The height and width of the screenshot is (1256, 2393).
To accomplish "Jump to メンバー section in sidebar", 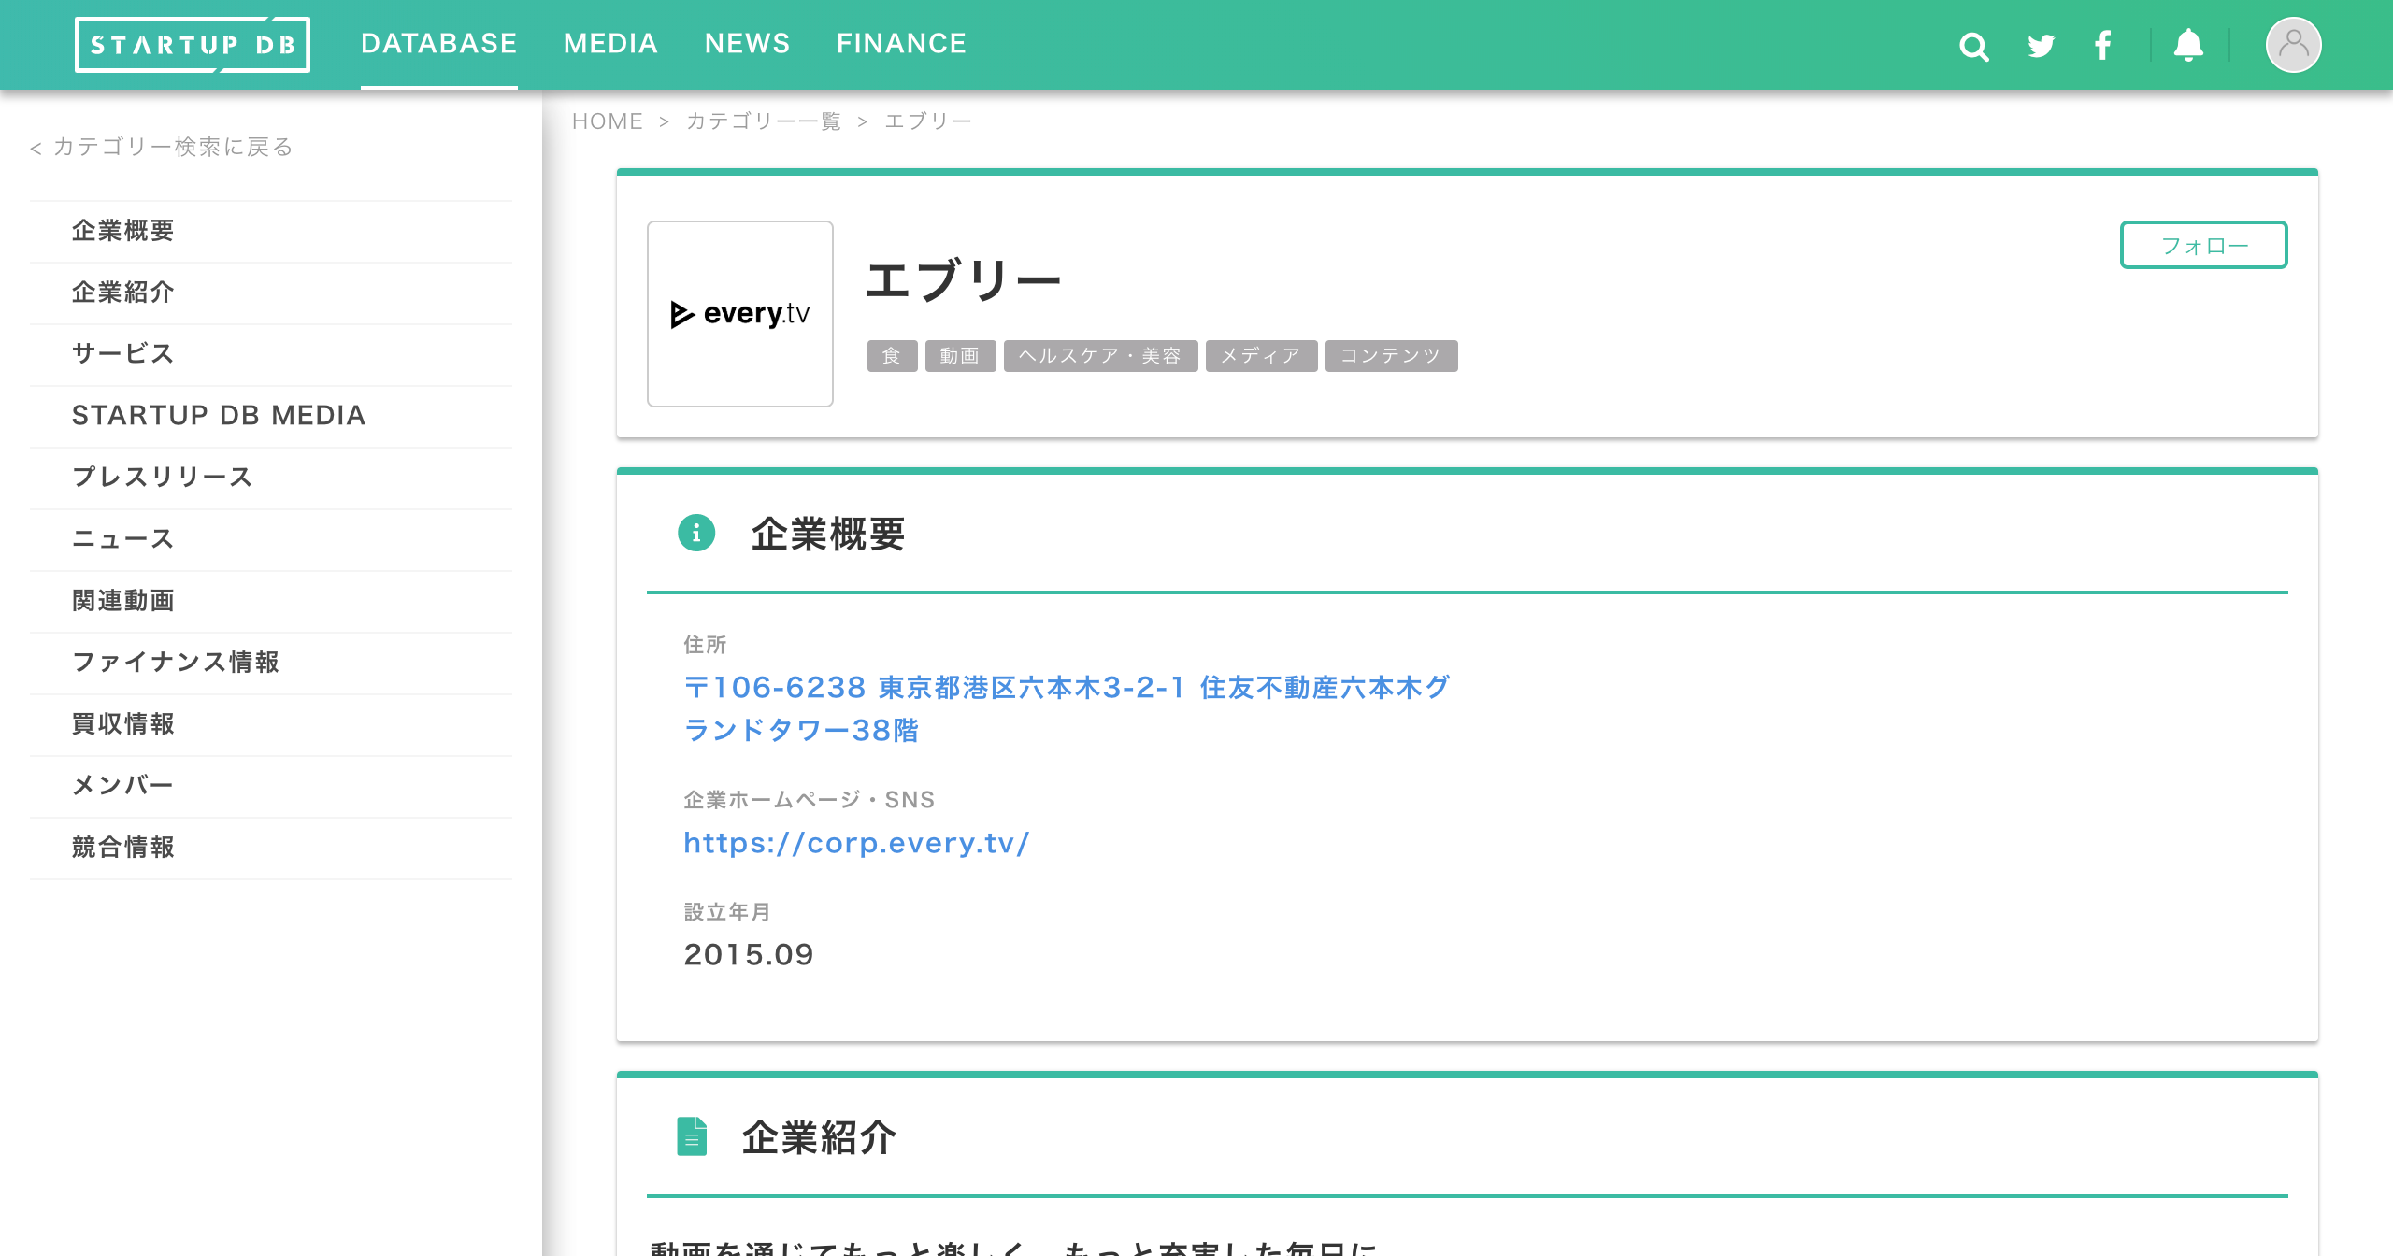I will tap(122, 786).
